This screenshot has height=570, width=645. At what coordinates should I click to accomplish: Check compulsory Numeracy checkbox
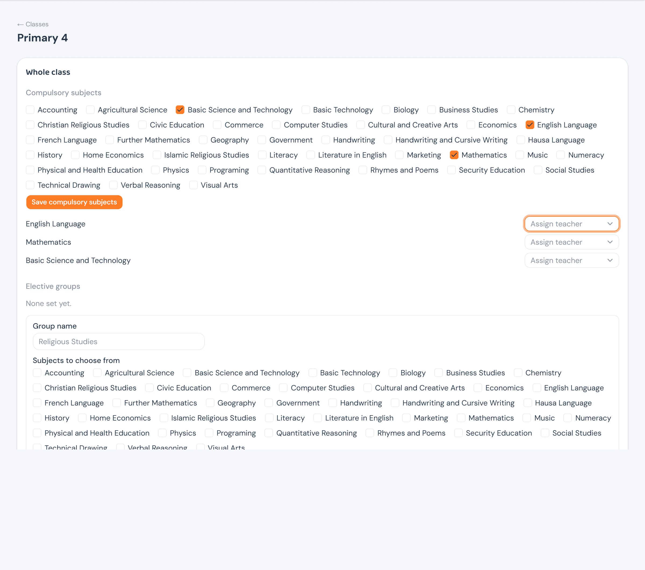coord(561,155)
